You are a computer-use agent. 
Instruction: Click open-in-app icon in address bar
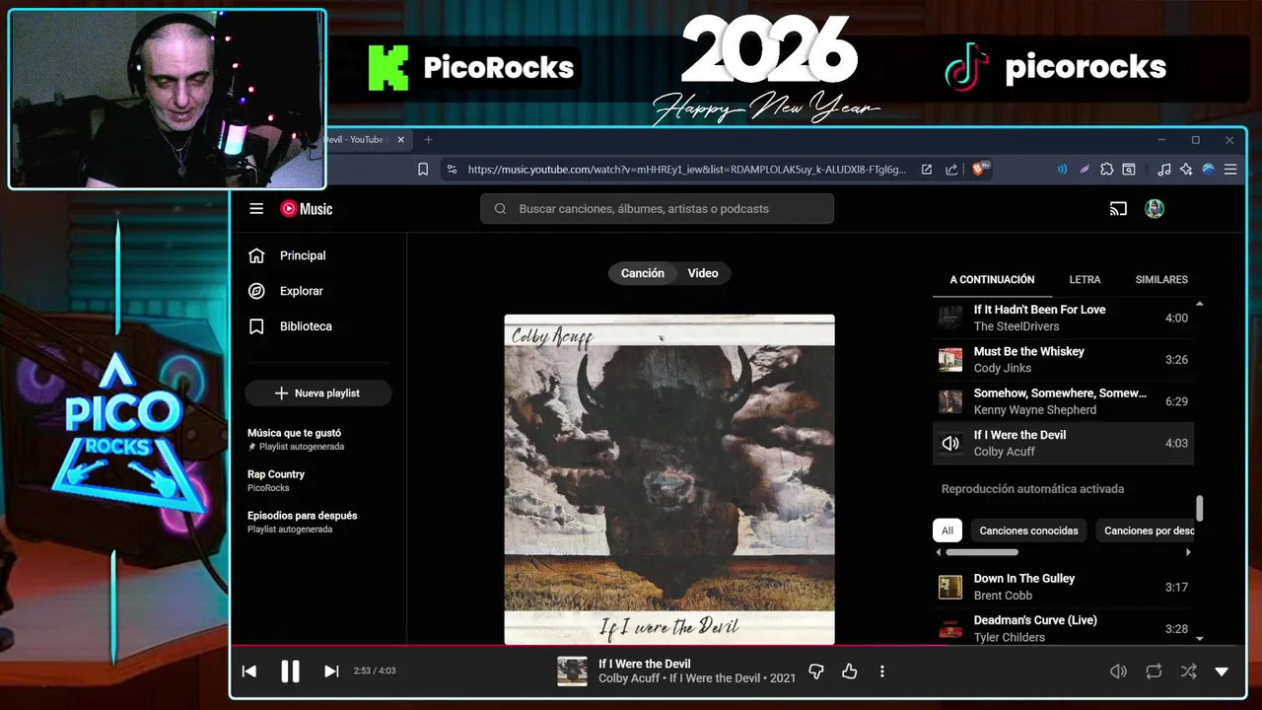[927, 170]
